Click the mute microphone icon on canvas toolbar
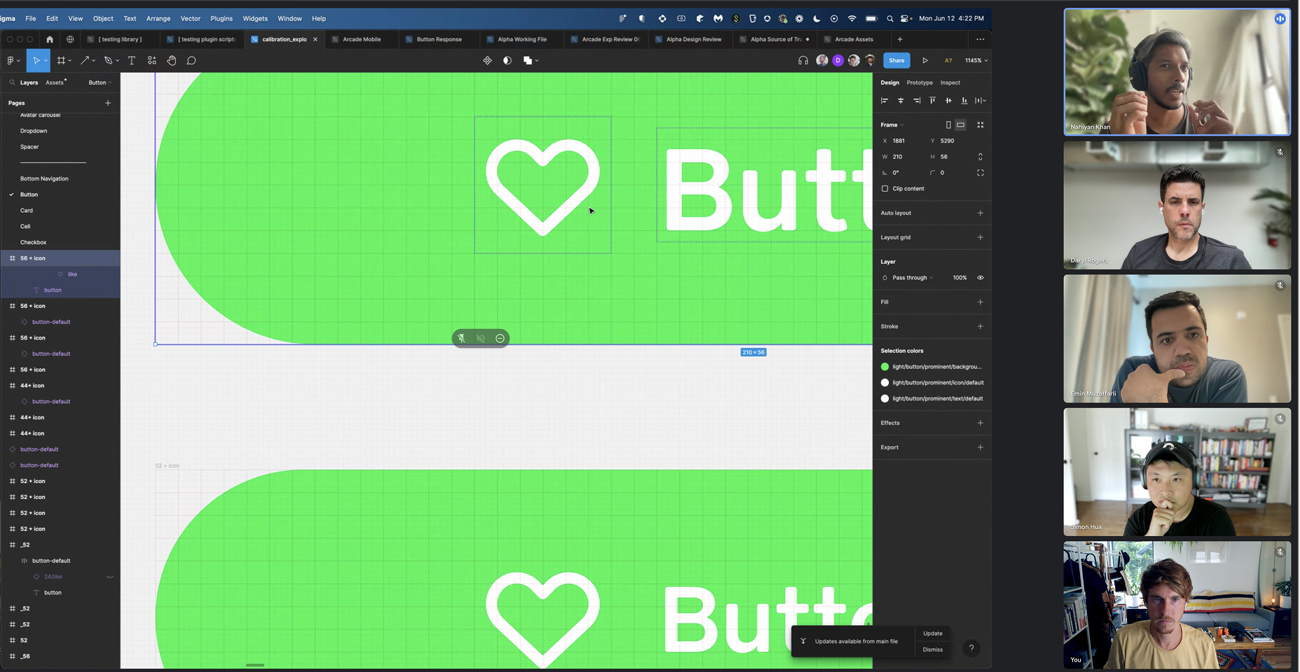Viewport: 1300px width, 672px height. 462,339
